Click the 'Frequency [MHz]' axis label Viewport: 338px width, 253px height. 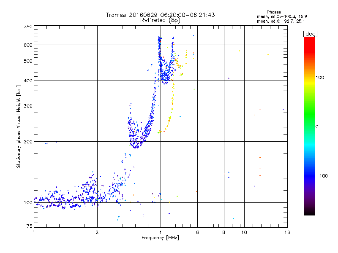[x=160, y=238]
